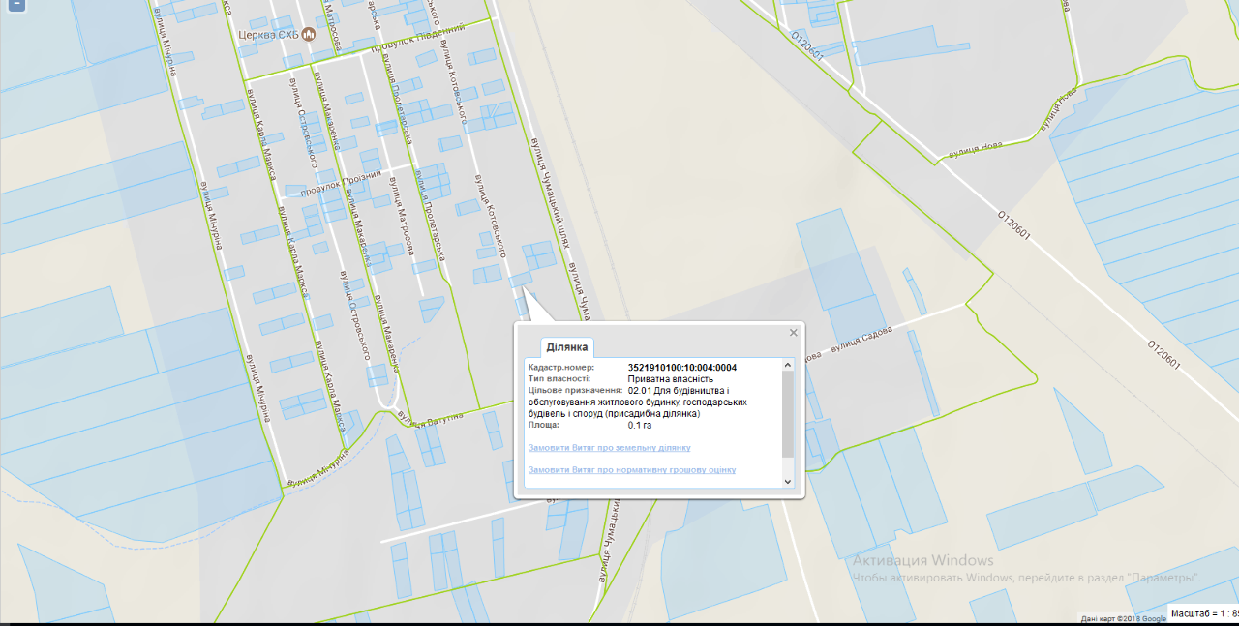Click the Тип власності field label

[559, 379]
